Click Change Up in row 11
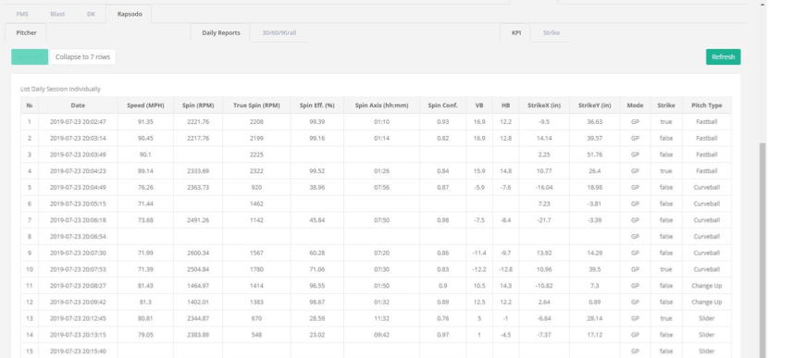This screenshot has height=358, width=794. (x=706, y=286)
